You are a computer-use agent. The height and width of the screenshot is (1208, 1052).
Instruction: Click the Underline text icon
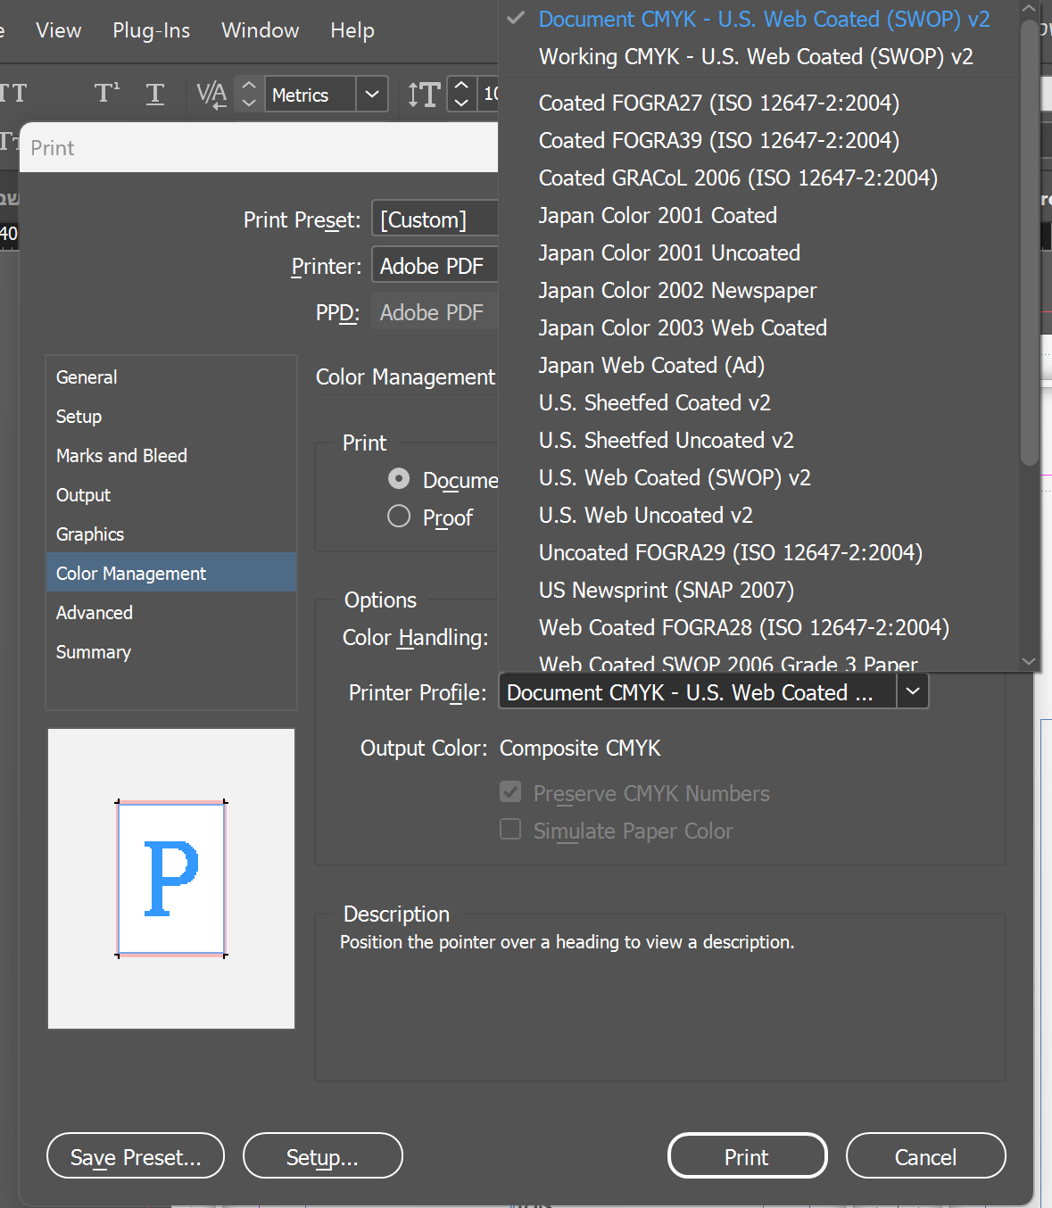(155, 94)
